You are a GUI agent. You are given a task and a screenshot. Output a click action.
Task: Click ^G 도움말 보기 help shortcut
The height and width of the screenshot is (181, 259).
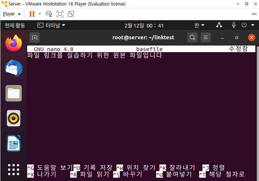(50, 167)
